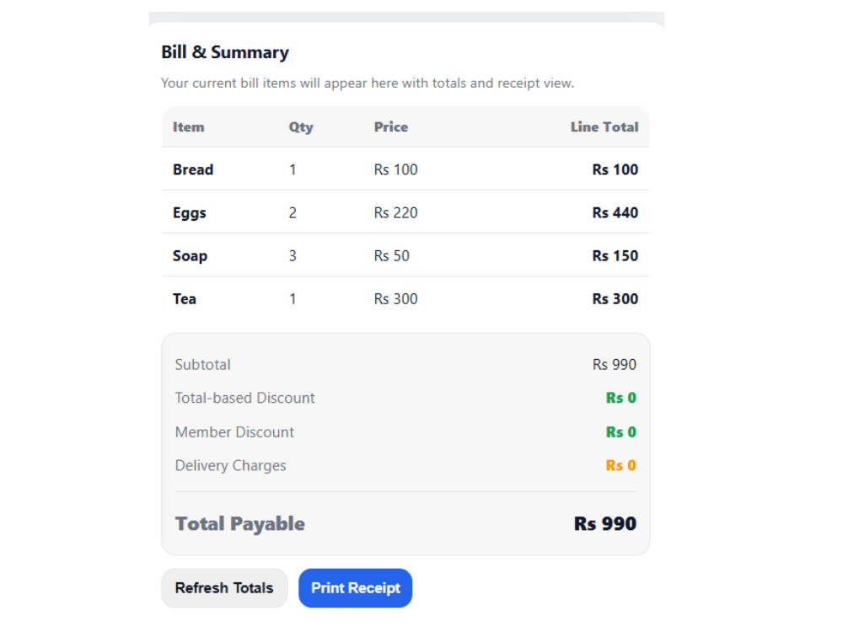The width and height of the screenshot is (843, 632).
Task: Select the Soap item row
Action: tap(405, 255)
